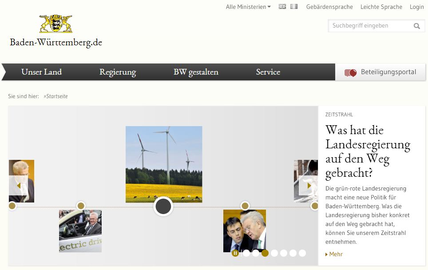428x270 pixels.
Task: Open the photo of two politicians talking
Action: [245, 231]
